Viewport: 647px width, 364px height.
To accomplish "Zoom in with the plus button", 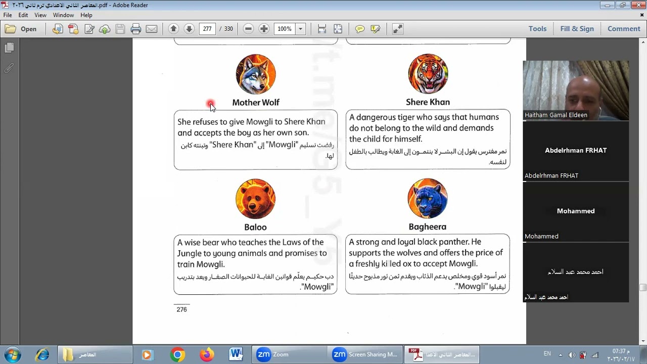I will [x=264, y=29].
